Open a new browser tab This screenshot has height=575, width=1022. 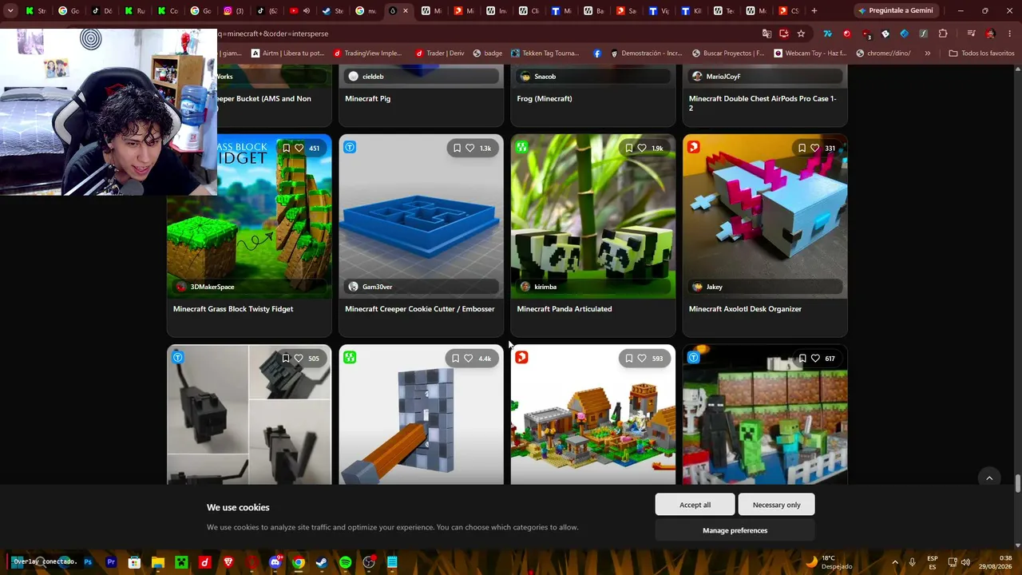[814, 11]
